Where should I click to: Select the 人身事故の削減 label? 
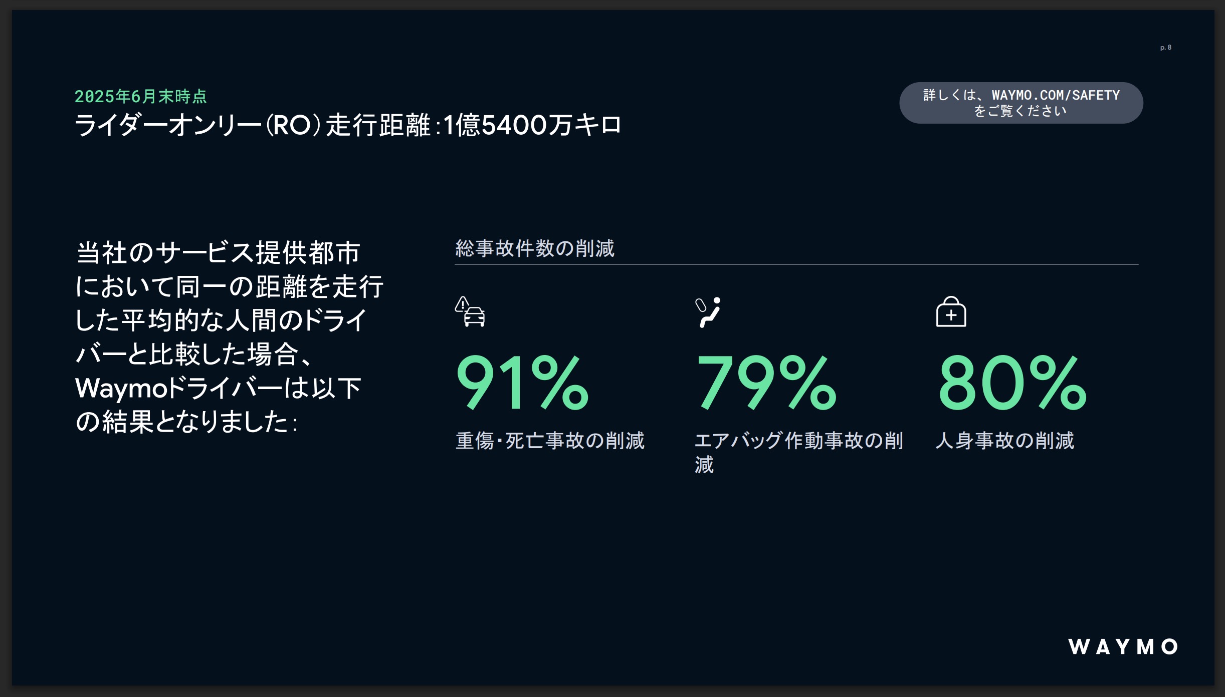(x=1004, y=441)
